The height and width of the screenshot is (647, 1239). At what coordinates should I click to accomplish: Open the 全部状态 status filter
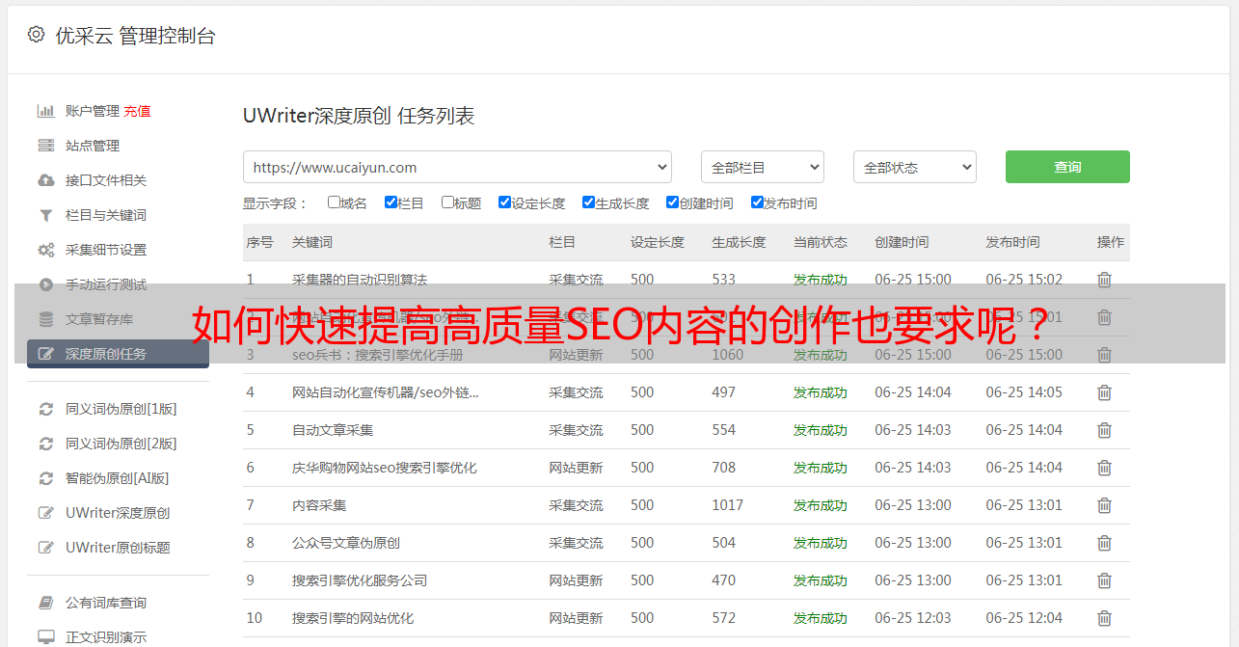click(x=914, y=167)
